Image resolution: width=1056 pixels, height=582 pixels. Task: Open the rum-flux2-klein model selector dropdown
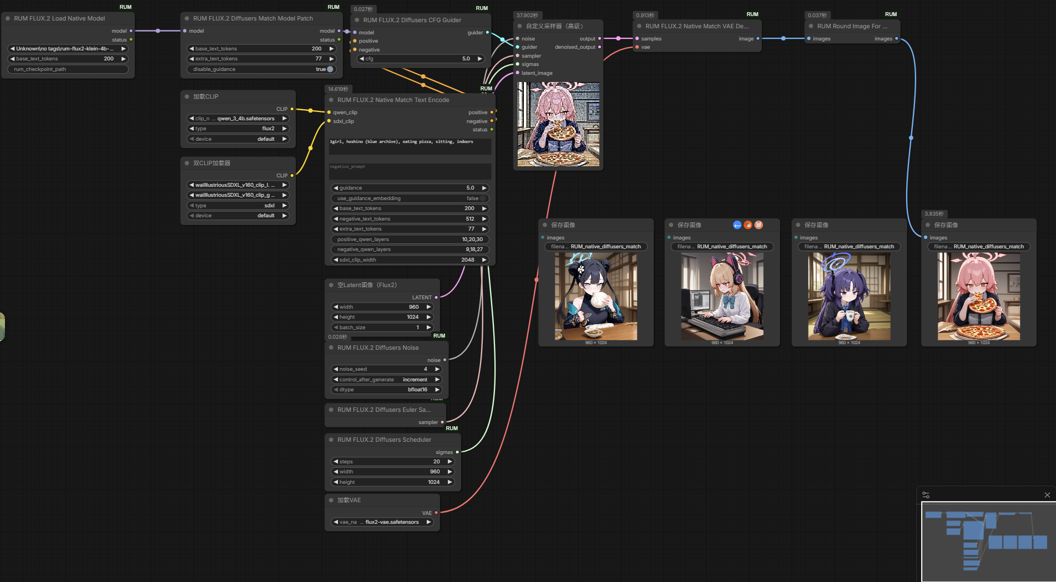coord(68,49)
